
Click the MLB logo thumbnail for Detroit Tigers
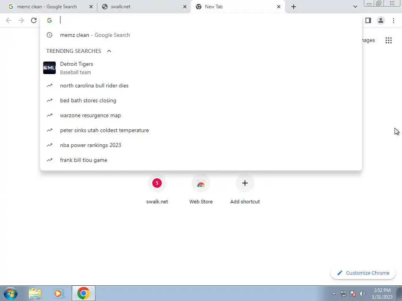tap(49, 68)
